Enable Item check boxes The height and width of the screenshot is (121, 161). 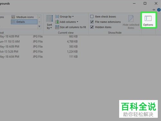pyautogui.click(x=92, y=16)
